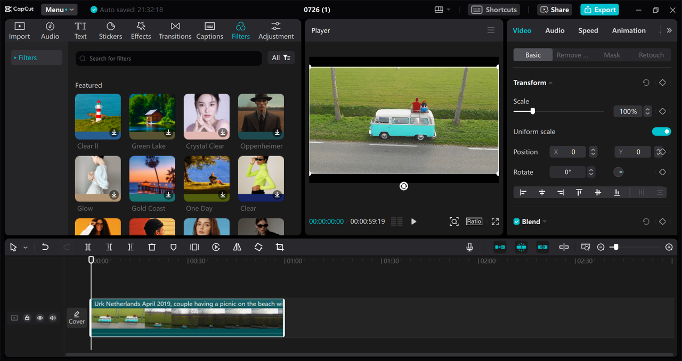Open the Stickers tab
Screen dimensions: 682x361
110,31
